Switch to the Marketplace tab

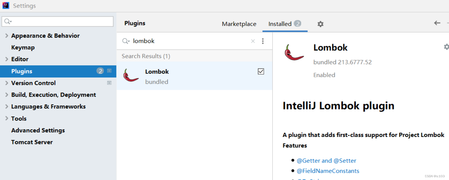pyautogui.click(x=239, y=24)
